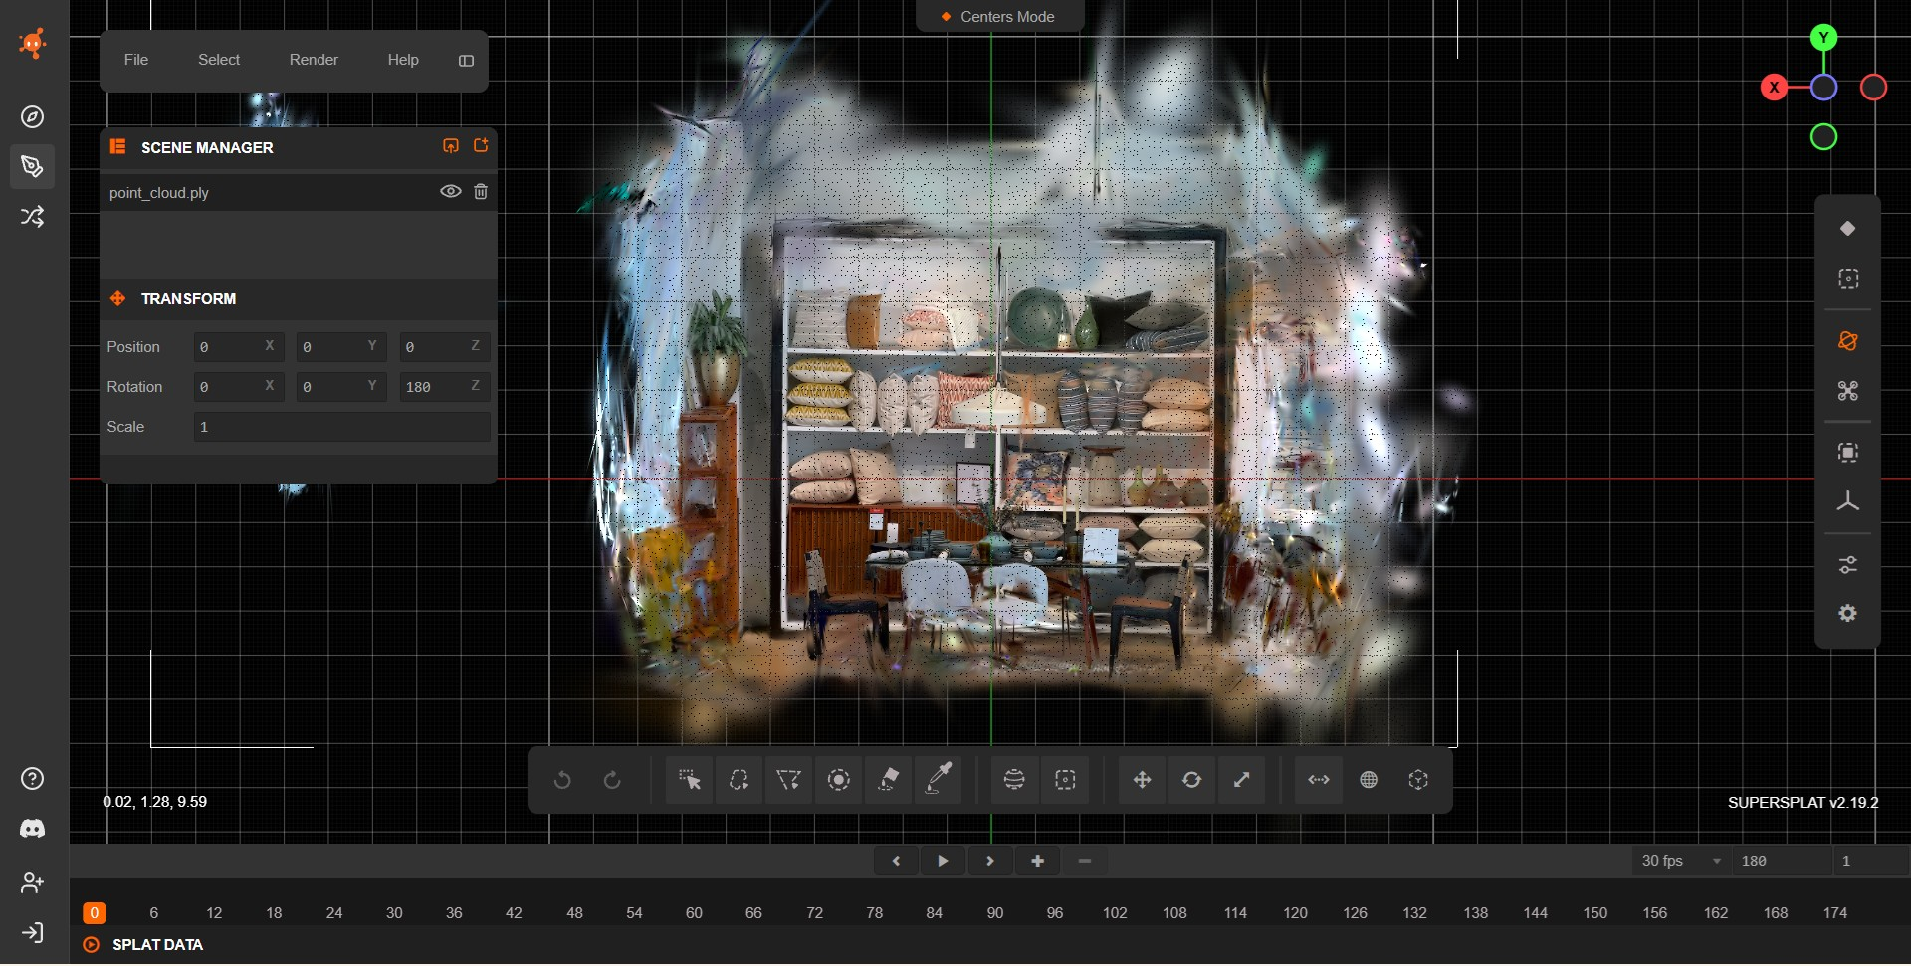The width and height of the screenshot is (1911, 966).
Task: Toggle the bounding cube origin button
Action: pyautogui.click(x=1418, y=781)
